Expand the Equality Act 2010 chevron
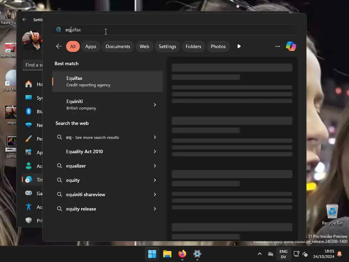 [x=155, y=151]
